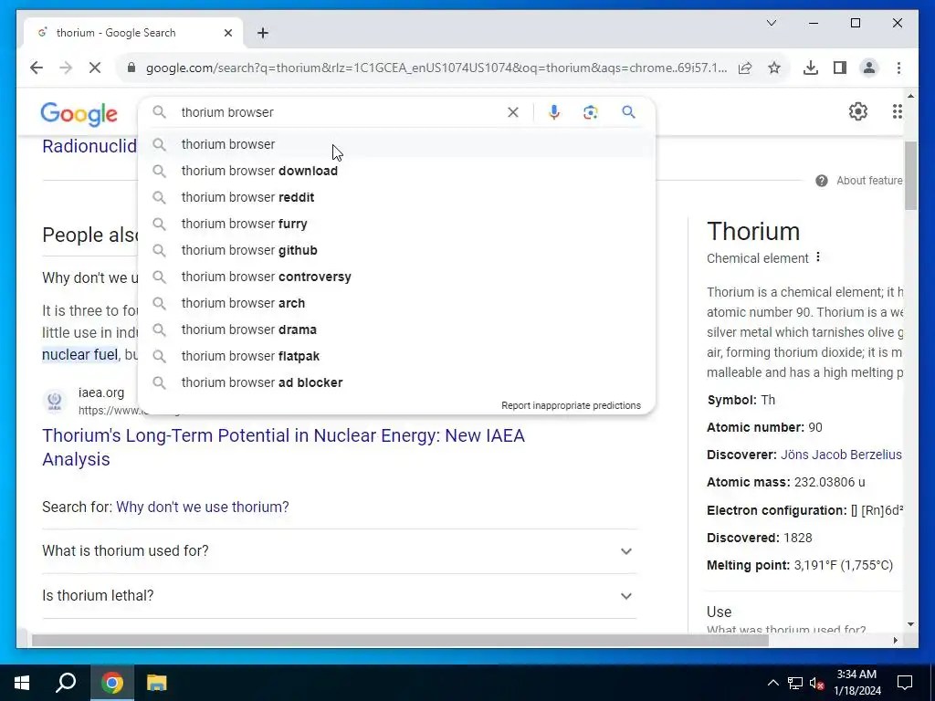Expand Is thorium lethal? question

pos(340,595)
